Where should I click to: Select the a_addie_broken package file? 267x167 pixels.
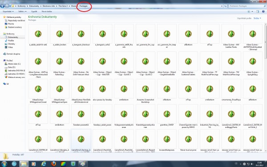[x=60, y=35]
